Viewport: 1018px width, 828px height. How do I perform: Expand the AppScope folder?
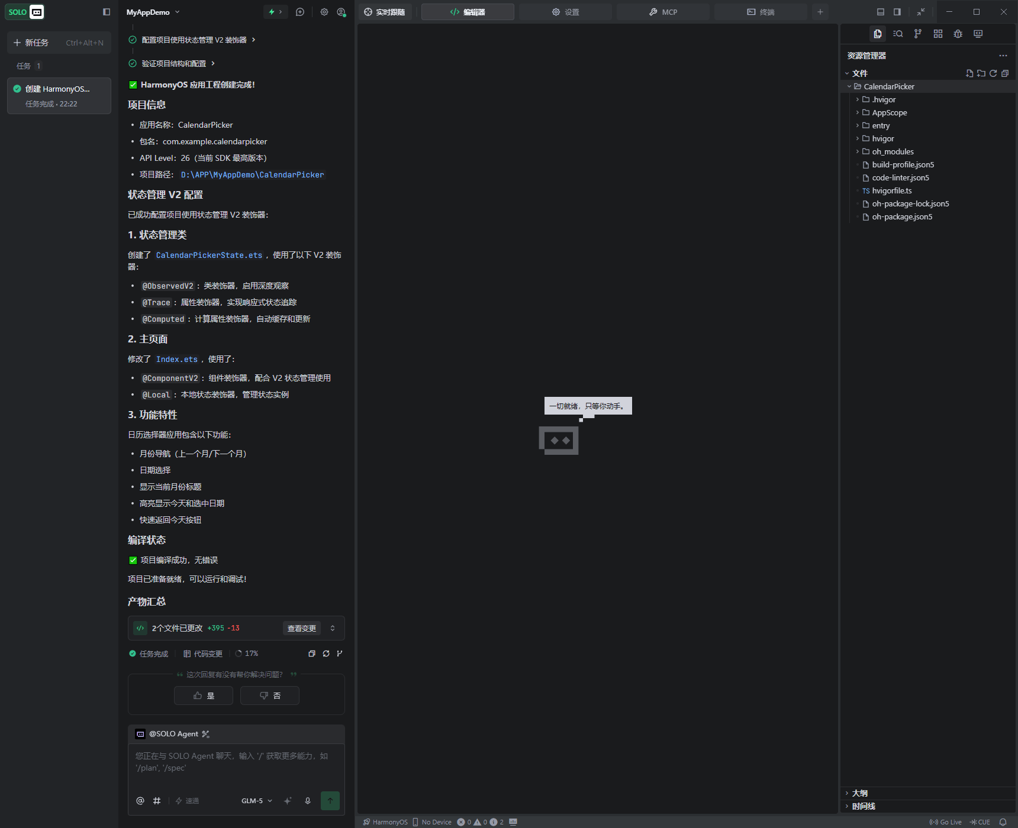(929, 112)
